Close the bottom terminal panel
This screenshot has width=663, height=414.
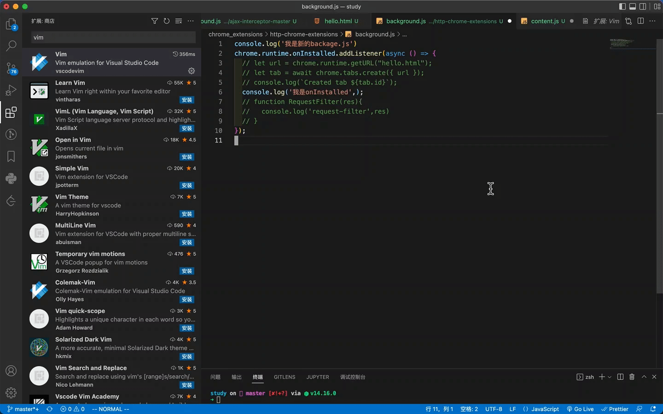[654, 377]
